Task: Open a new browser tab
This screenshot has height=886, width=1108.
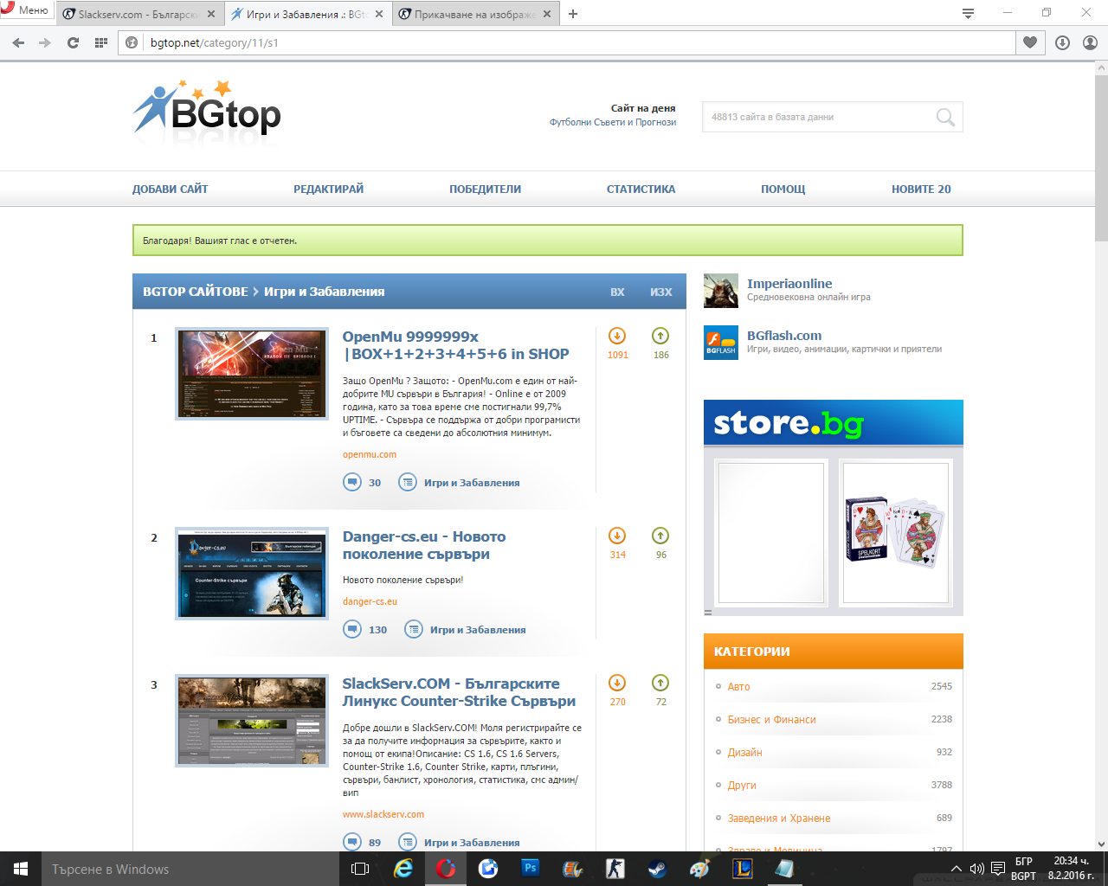Action: point(573,14)
